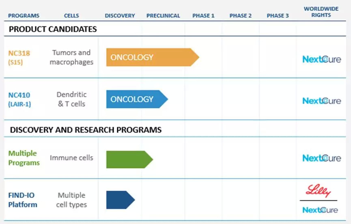The image size is (351, 224).
Task: Select the WORLDWIDE RIGHTS column header
Action: coord(321,12)
